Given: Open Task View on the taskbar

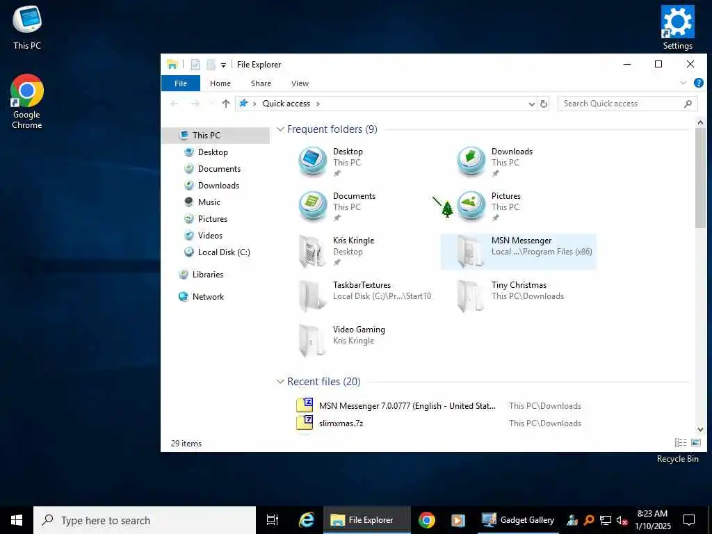Looking at the screenshot, I should [x=273, y=520].
